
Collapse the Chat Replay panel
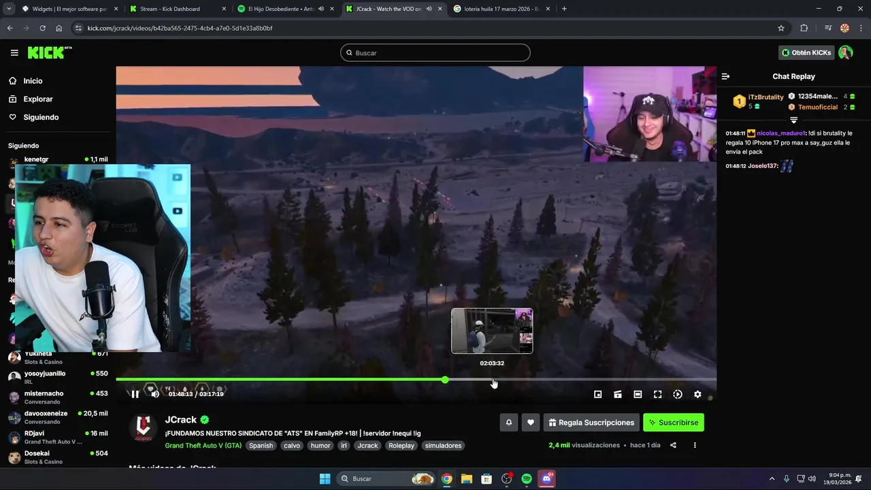click(x=725, y=76)
